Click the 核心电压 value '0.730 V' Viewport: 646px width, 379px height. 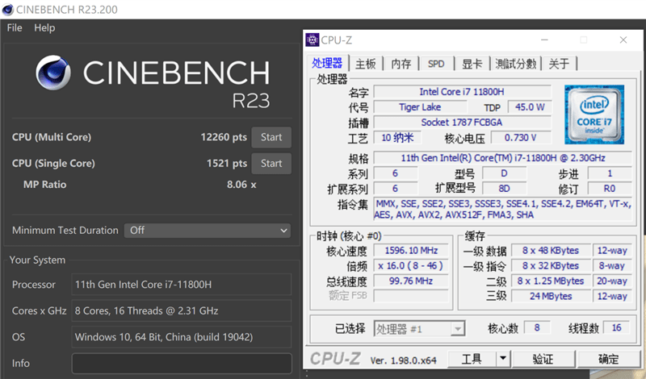coord(521,137)
